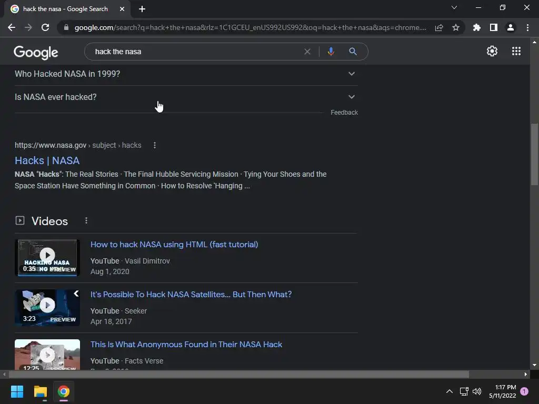
Task: Click the Vasil Dimitrov channel text
Action: [x=147, y=261]
